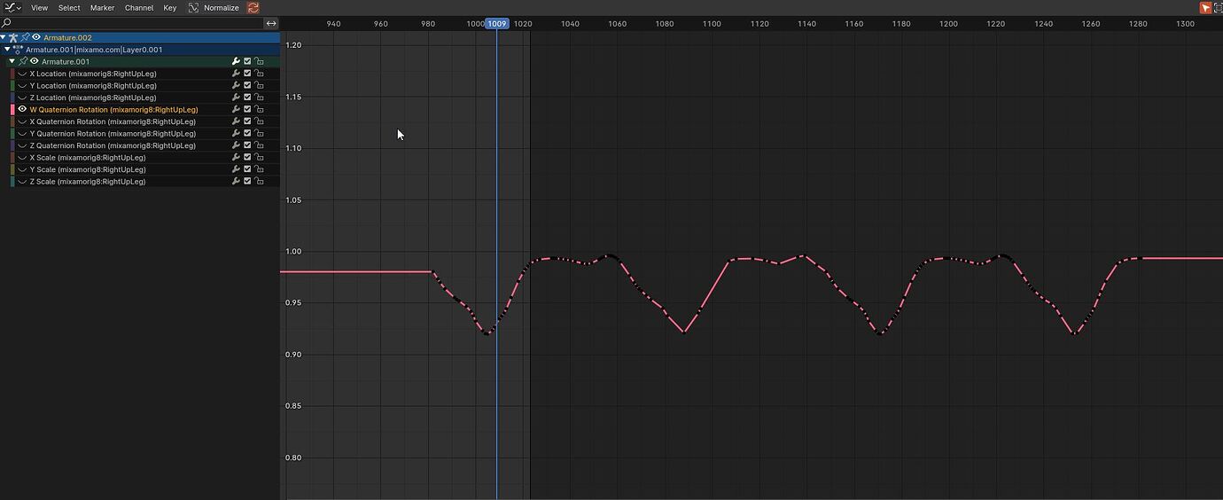
Task: Lock the Armature.001 group
Action: (x=259, y=62)
